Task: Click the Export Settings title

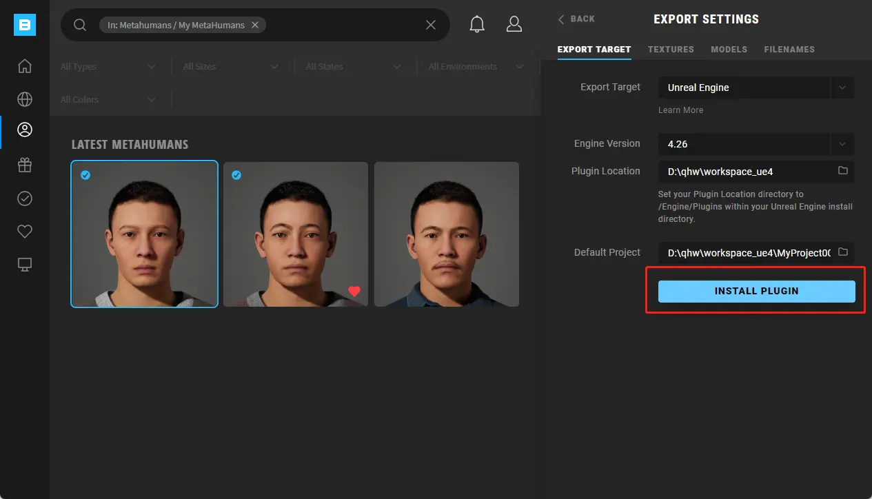Action: pyautogui.click(x=706, y=19)
